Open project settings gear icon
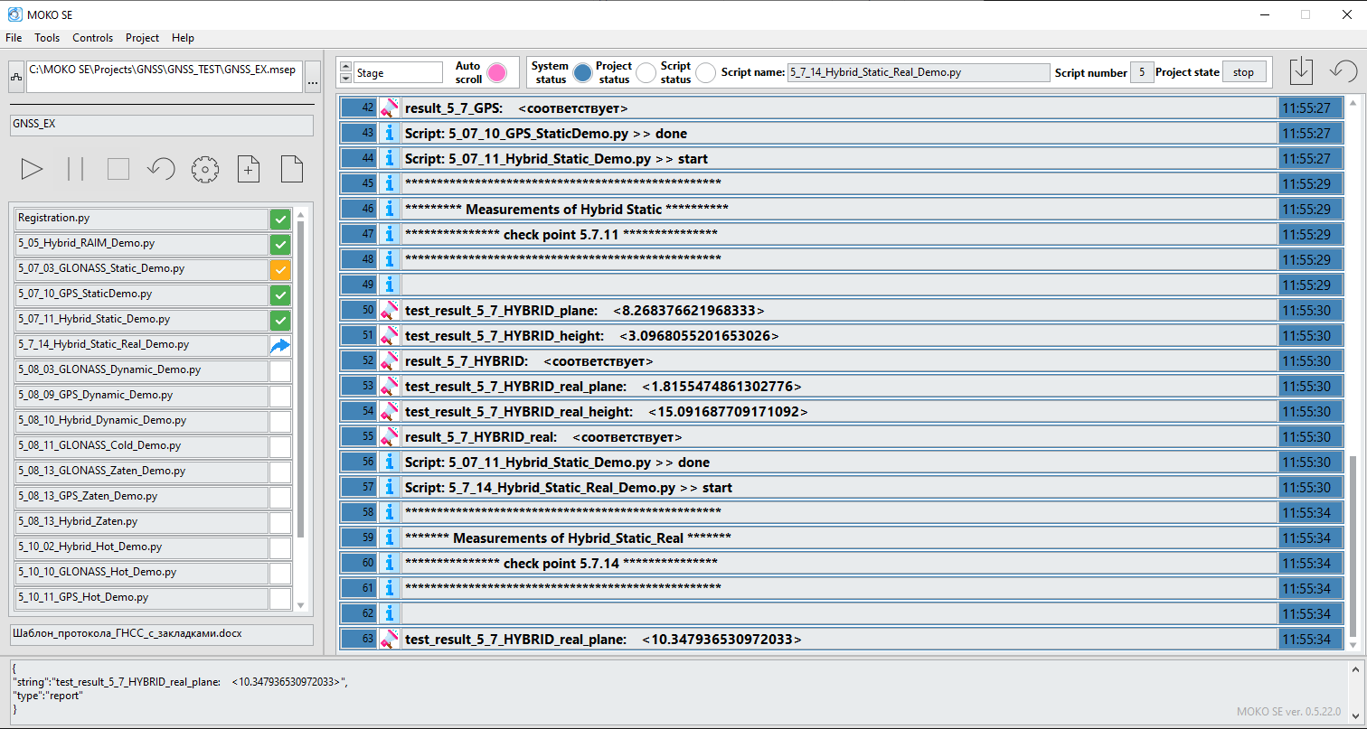The width and height of the screenshot is (1367, 729). (x=205, y=169)
